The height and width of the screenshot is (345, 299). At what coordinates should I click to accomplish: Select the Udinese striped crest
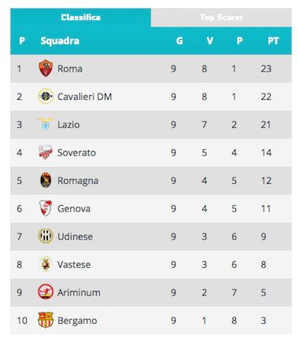click(46, 236)
